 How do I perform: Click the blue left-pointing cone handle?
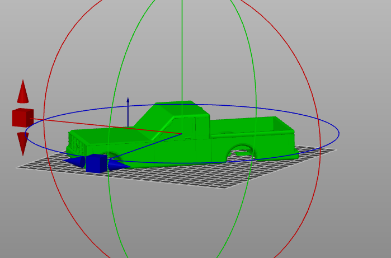point(74,162)
